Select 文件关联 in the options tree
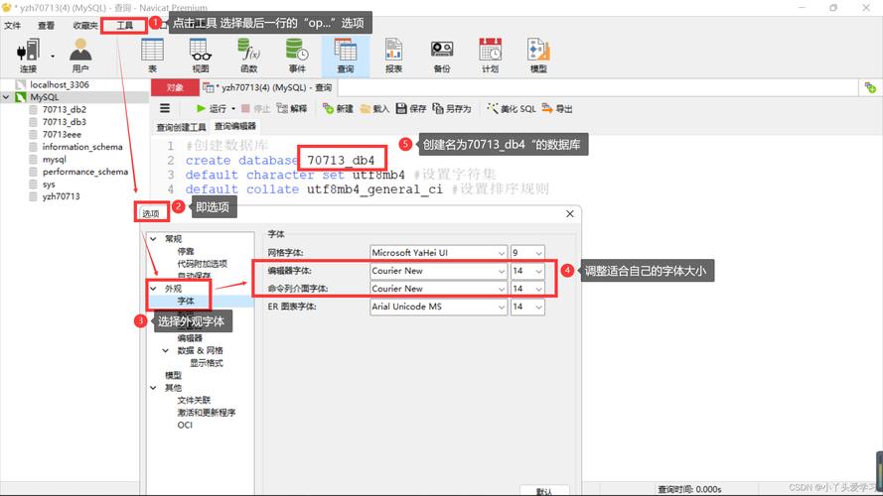Image resolution: width=883 pixels, height=496 pixels. point(194,400)
